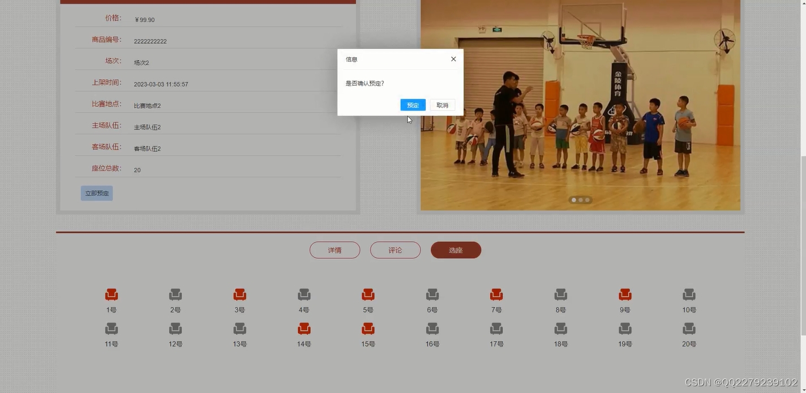Toggle selection of seat 13号
806x393 pixels.
pos(239,328)
